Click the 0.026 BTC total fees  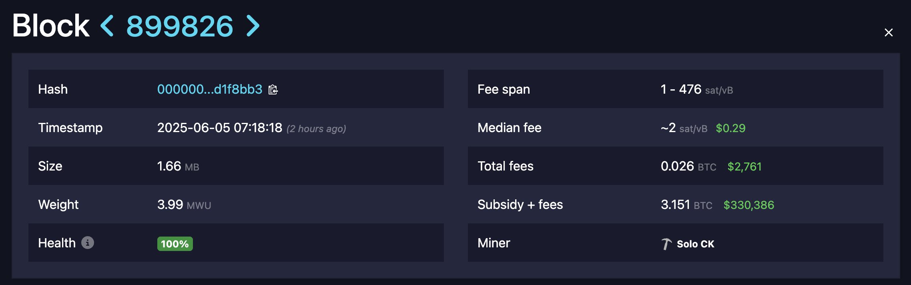(x=688, y=166)
